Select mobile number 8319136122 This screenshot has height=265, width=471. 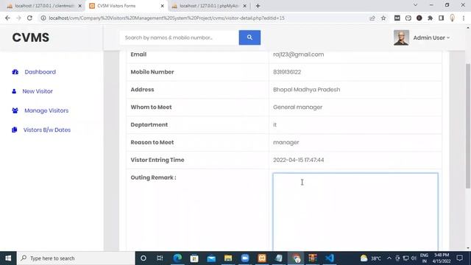[x=287, y=72]
